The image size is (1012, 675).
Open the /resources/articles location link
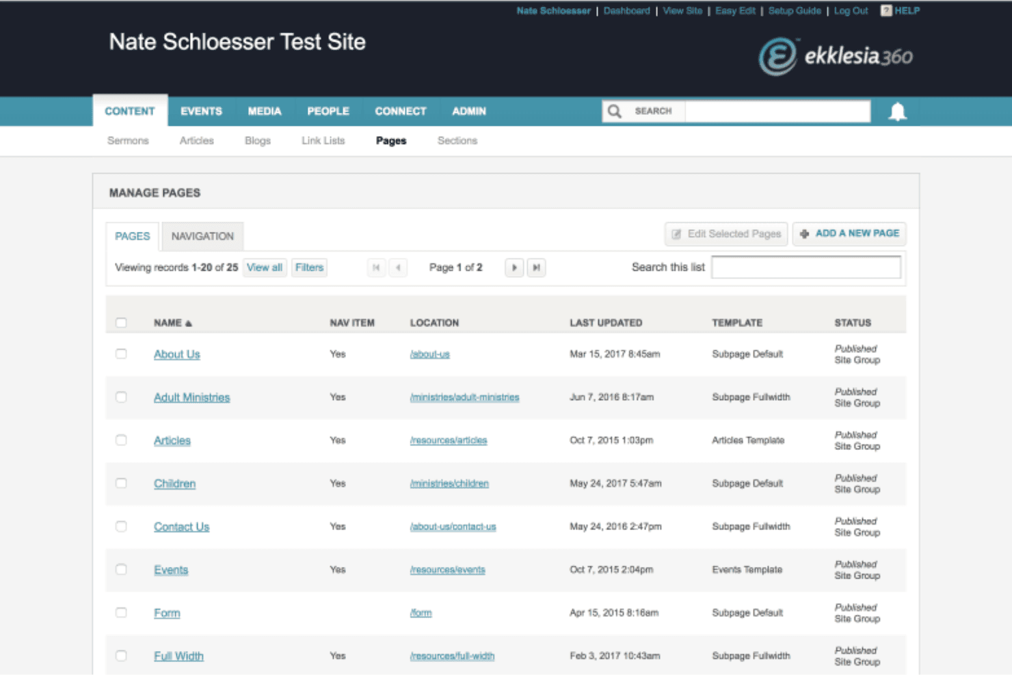(x=449, y=440)
